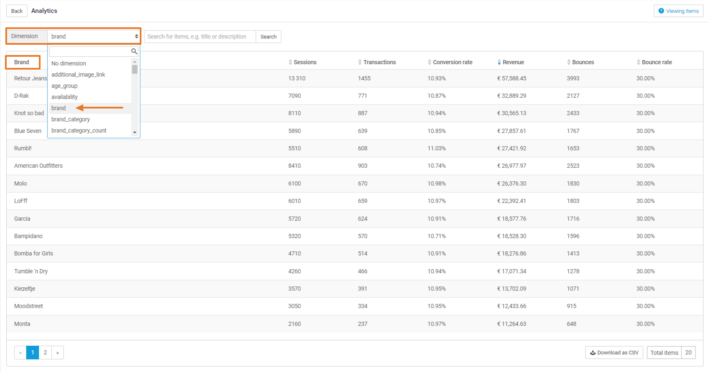708x373 pixels.
Task: Choose availability from the dimension list
Action: pyautogui.click(x=90, y=97)
